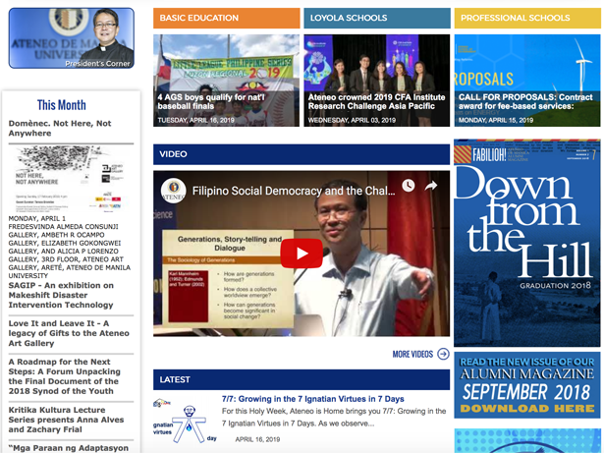The image size is (604, 453).
Task: Click the Ignatian virtues article thumbnail
Action: (185, 421)
